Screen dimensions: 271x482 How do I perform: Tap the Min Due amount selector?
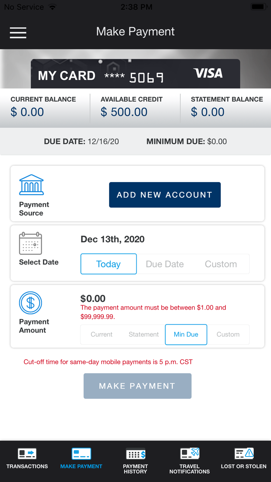186,334
